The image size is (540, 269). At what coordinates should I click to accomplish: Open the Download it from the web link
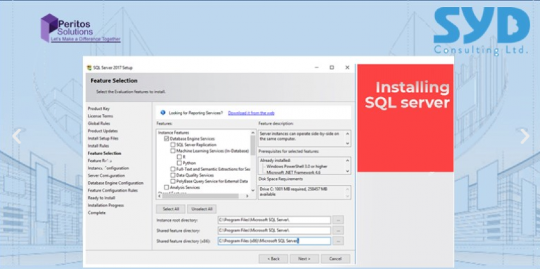tap(251, 113)
